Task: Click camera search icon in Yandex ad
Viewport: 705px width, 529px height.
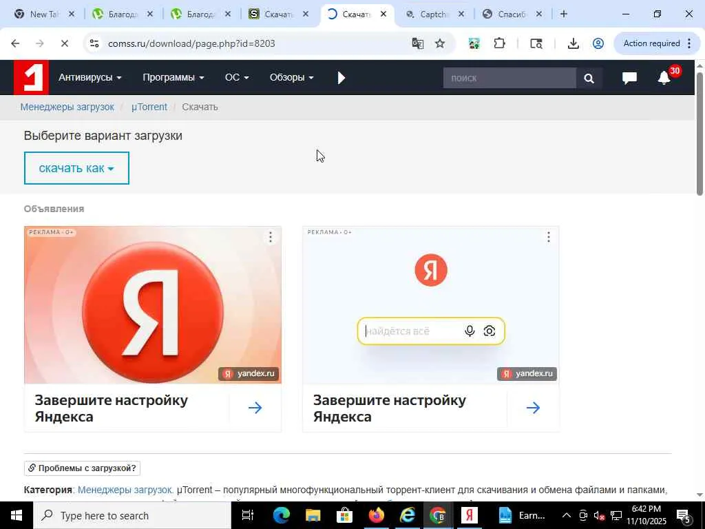Action: [490, 331]
